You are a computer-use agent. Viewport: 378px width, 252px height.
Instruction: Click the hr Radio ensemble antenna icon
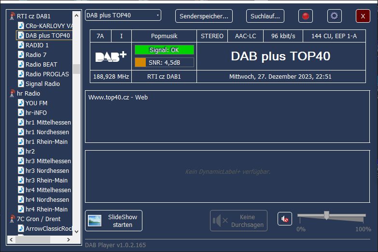pos(12,93)
